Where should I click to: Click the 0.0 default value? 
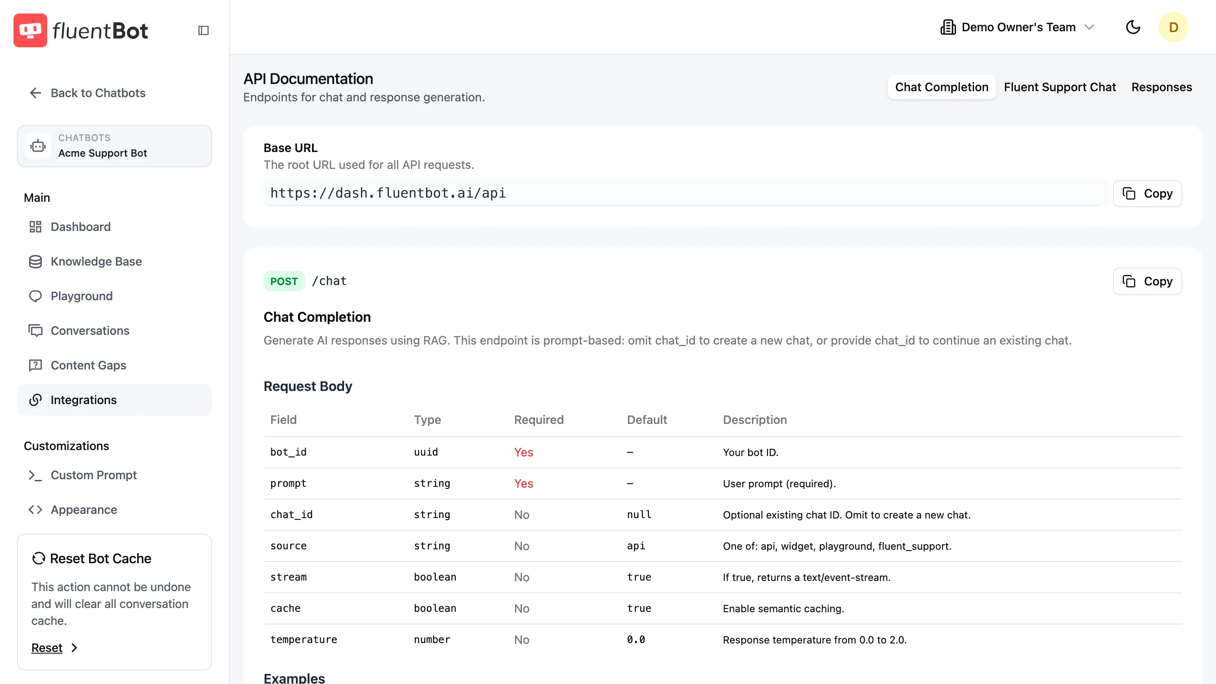coord(636,640)
